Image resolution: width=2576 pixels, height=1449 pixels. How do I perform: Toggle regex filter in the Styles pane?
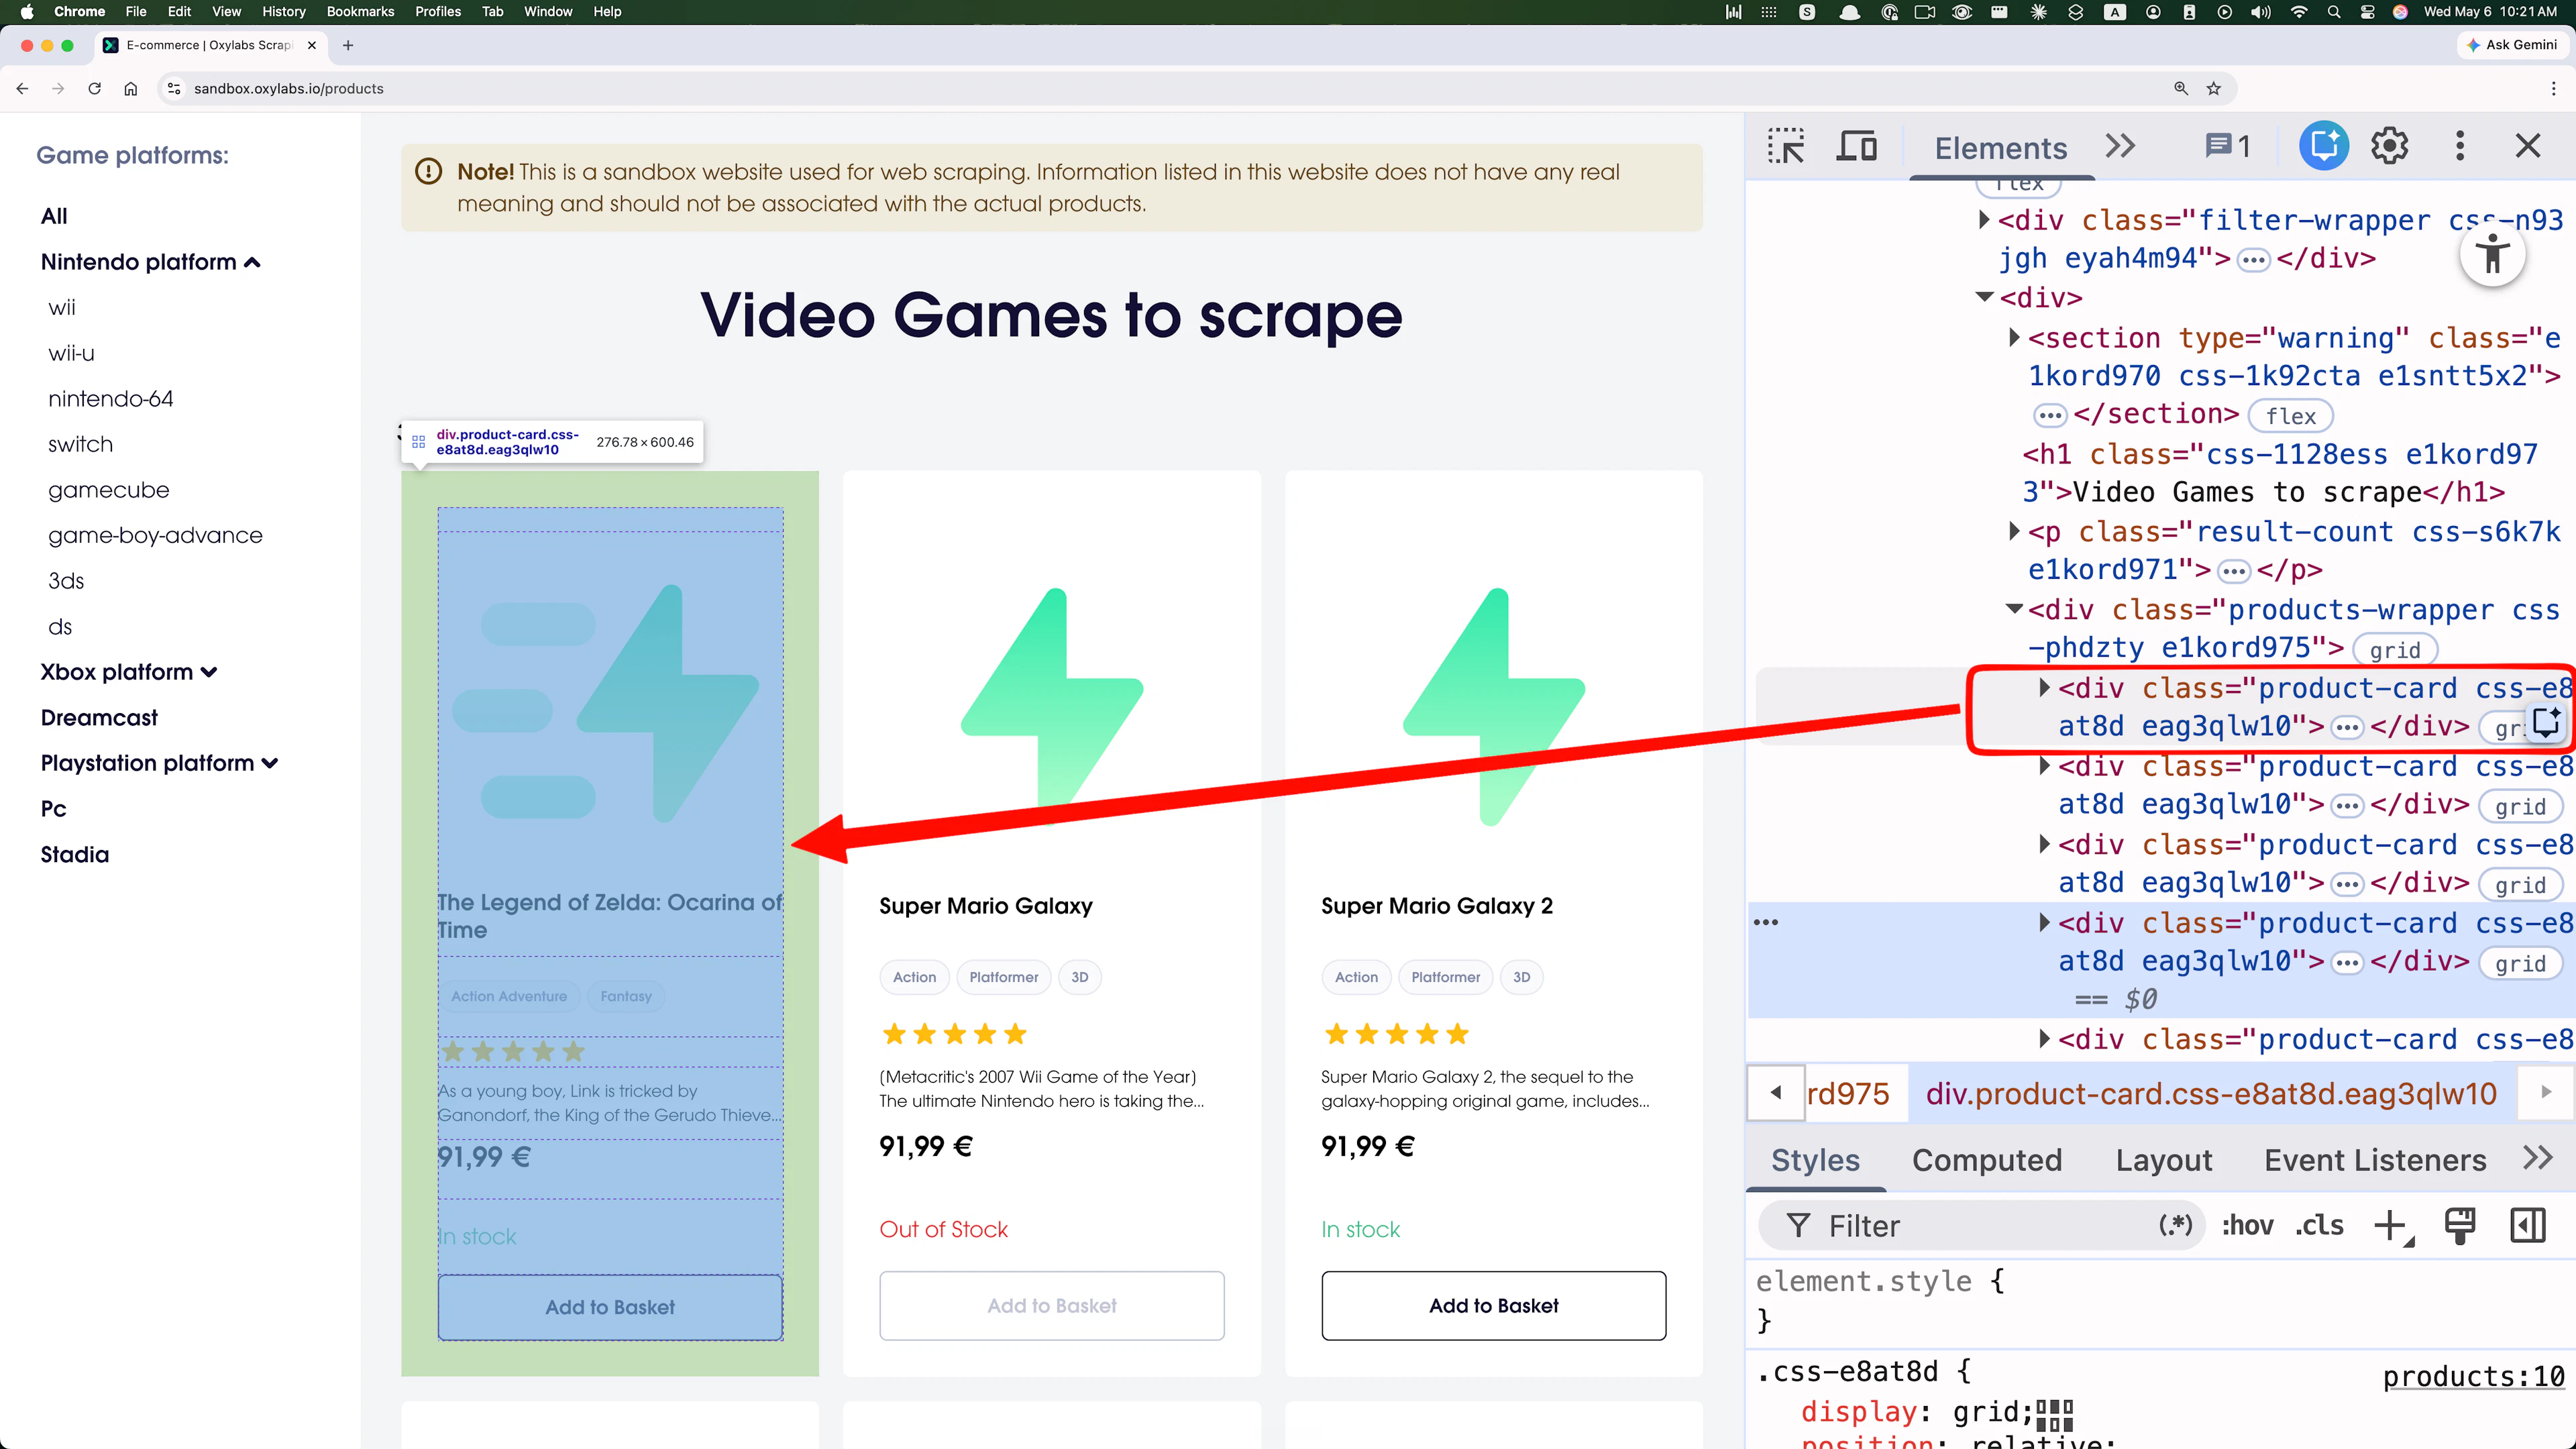pyautogui.click(x=2176, y=1226)
